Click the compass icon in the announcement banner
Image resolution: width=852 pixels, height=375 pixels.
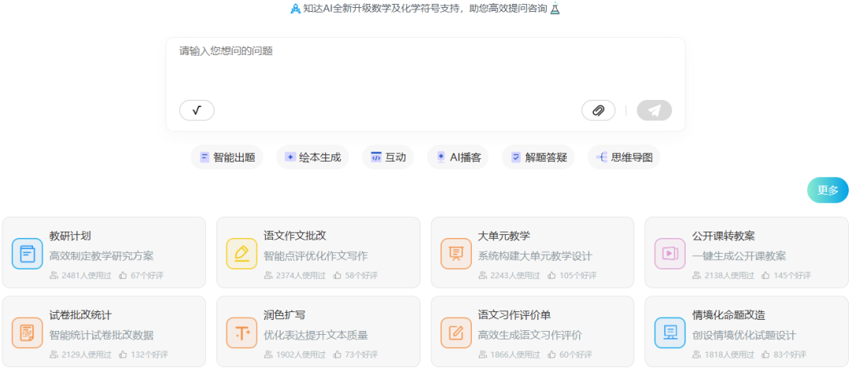[x=296, y=9]
